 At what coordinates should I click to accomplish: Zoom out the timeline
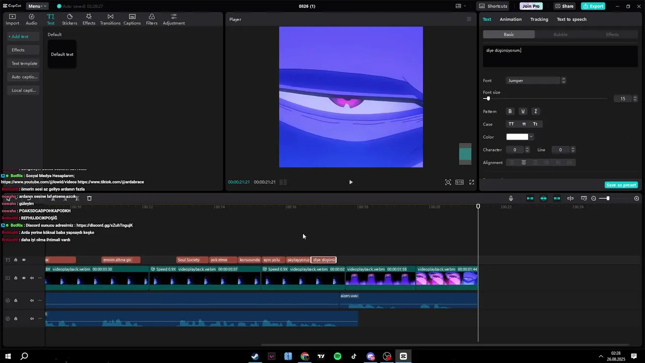click(594, 198)
